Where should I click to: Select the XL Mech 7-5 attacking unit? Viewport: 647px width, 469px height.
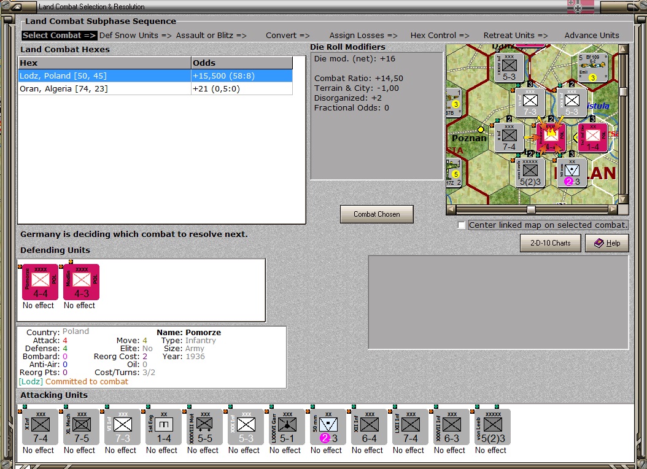[x=81, y=427]
